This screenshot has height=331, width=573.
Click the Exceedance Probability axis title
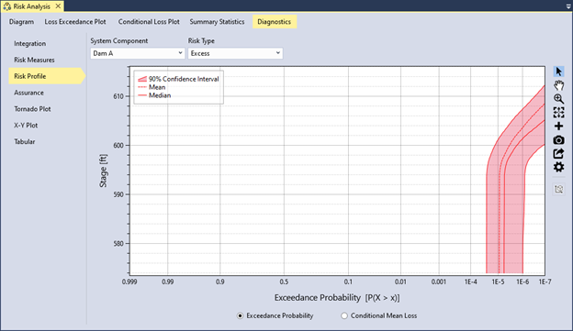(x=337, y=298)
